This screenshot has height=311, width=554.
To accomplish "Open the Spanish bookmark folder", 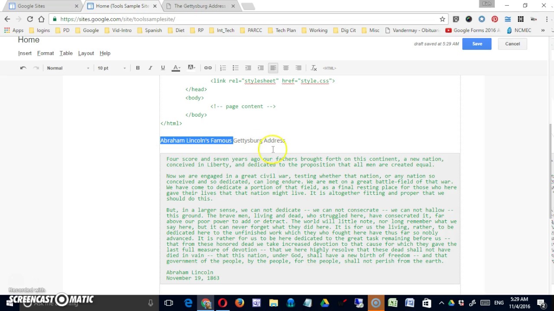I will (149, 30).
